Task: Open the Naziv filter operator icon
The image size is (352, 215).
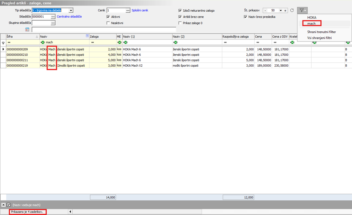Action: 43,42
